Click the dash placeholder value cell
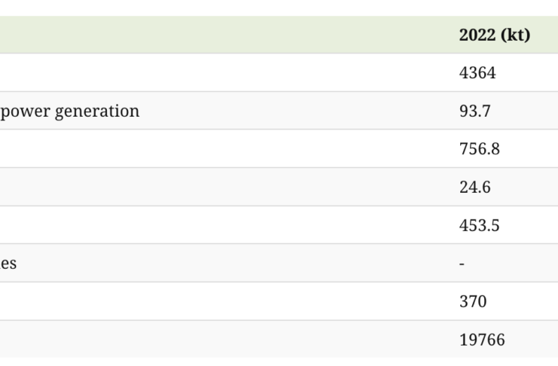The height and width of the screenshot is (366, 558). pos(462,264)
